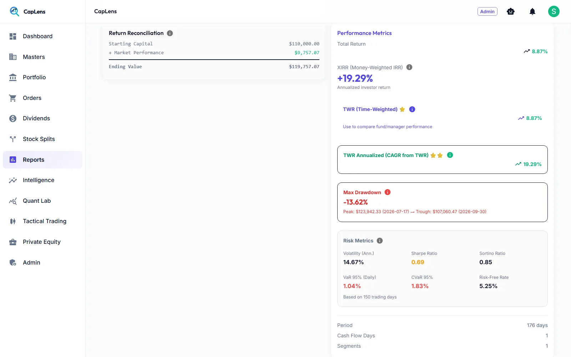Open notifications bell
The image size is (571, 357).
(x=532, y=11)
